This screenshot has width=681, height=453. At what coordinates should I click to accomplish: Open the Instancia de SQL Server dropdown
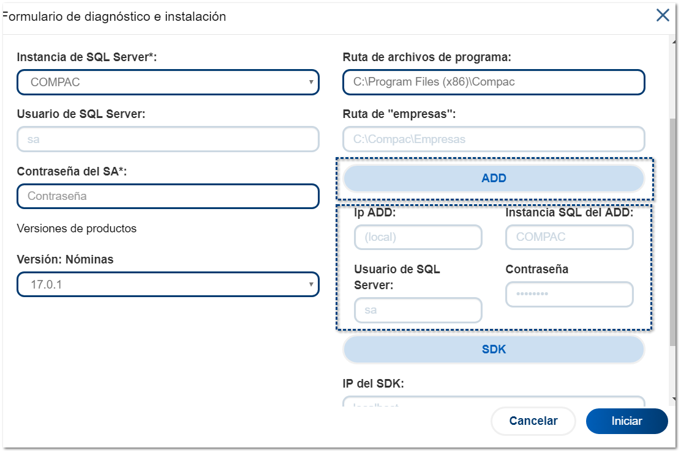click(x=168, y=82)
